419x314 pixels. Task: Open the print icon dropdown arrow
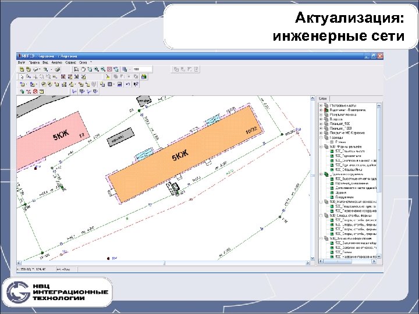tap(40, 69)
